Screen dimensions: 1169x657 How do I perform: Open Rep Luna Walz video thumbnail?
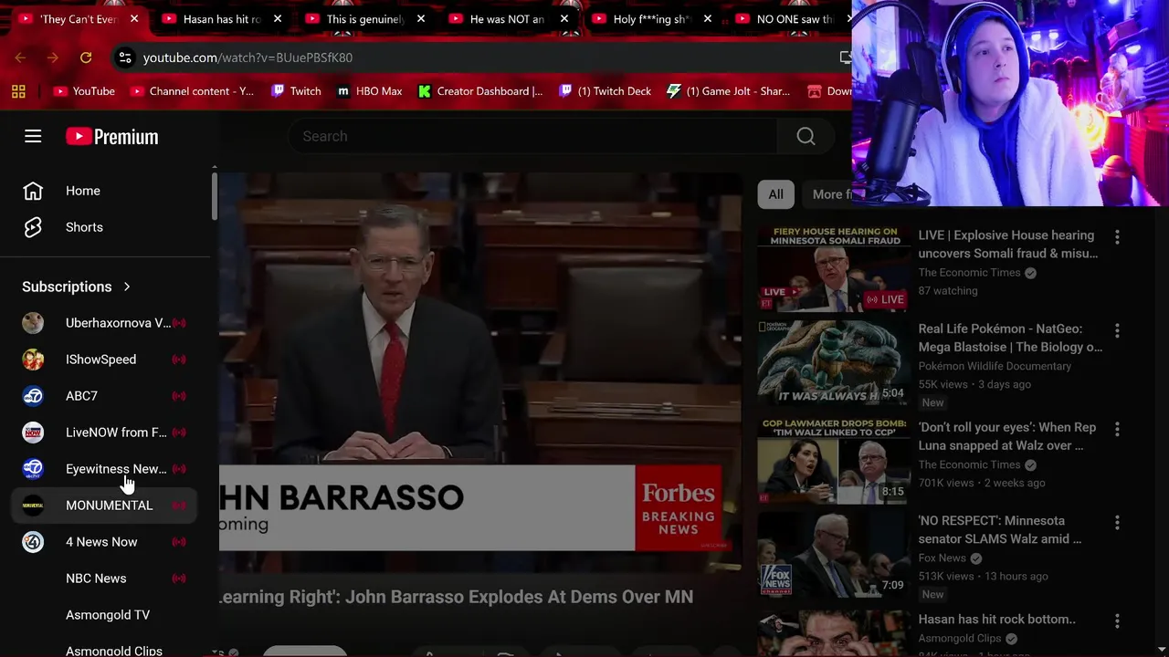click(834, 461)
